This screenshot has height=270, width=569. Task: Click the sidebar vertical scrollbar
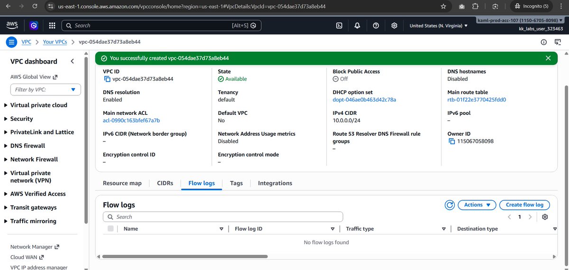(x=86, y=140)
